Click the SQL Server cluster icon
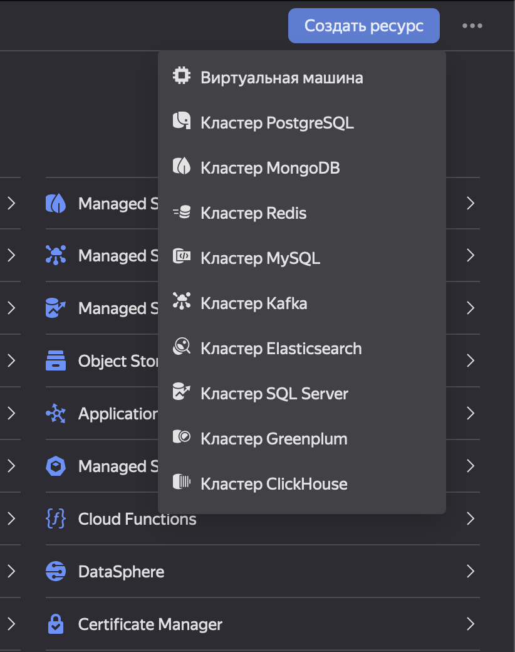The width and height of the screenshot is (515, 652). pos(182,393)
